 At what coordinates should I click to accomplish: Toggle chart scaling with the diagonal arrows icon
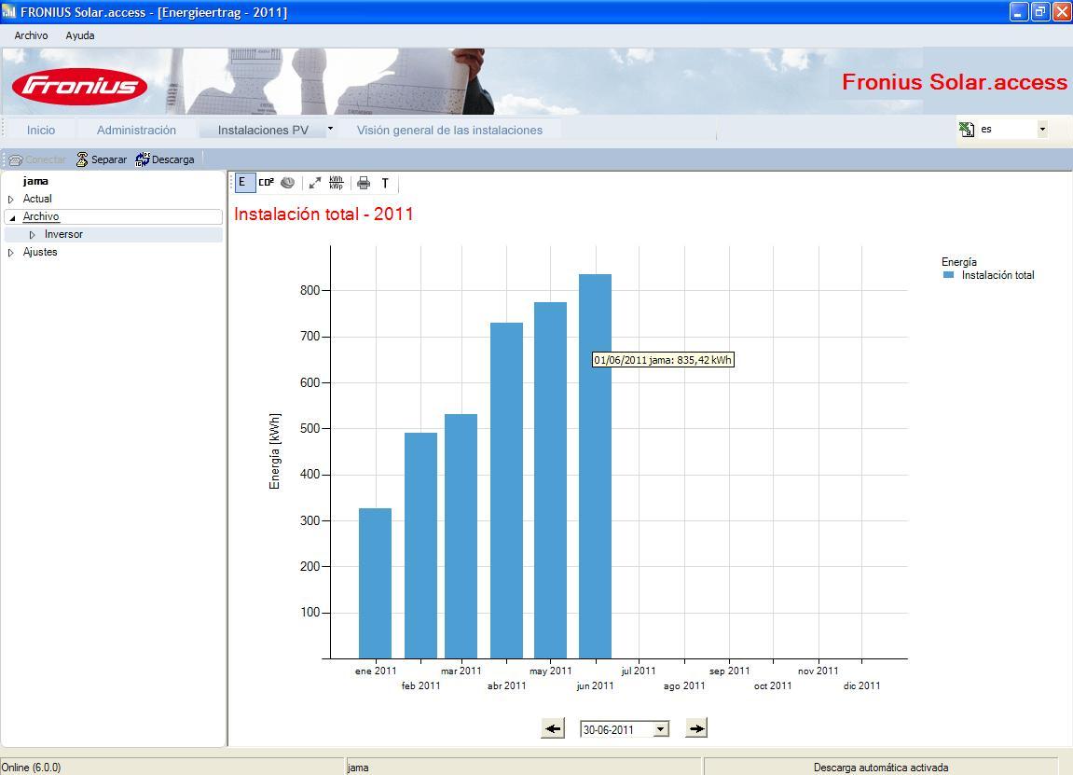click(315, 183)
